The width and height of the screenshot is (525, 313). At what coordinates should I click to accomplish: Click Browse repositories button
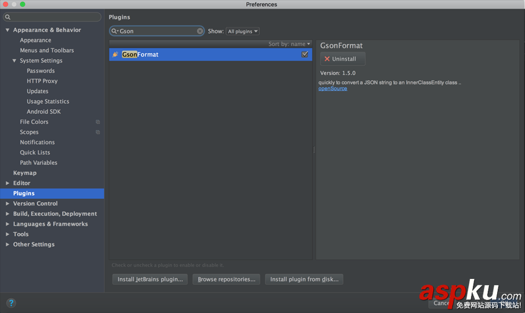coord(226,280)
